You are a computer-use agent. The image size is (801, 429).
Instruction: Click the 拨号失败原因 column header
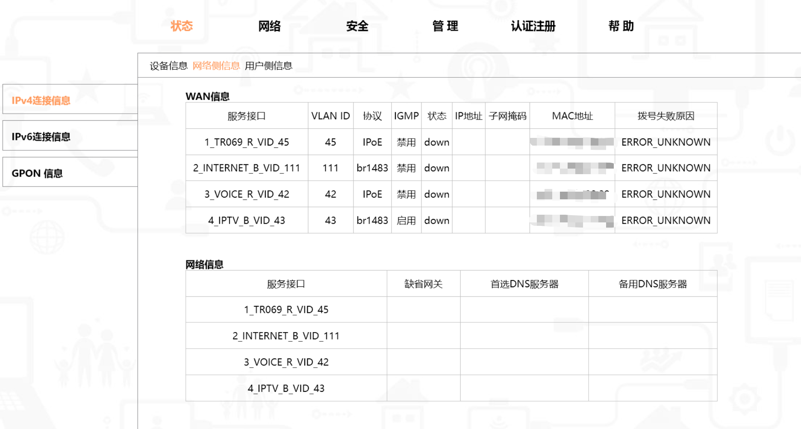click(666, 116)
